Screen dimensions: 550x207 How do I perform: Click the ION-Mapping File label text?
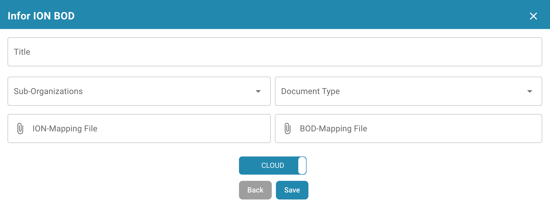tap(65, 129)
